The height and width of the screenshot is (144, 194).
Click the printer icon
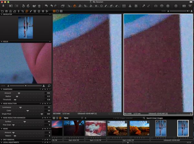coord(162,6)
